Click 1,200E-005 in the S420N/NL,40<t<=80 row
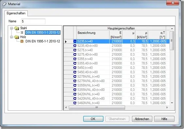This screenshot has height=129, width=184. click(x=158, y=99)
